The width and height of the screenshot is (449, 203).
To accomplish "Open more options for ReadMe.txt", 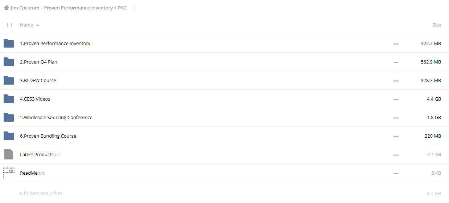I will [x=396, y=173].
